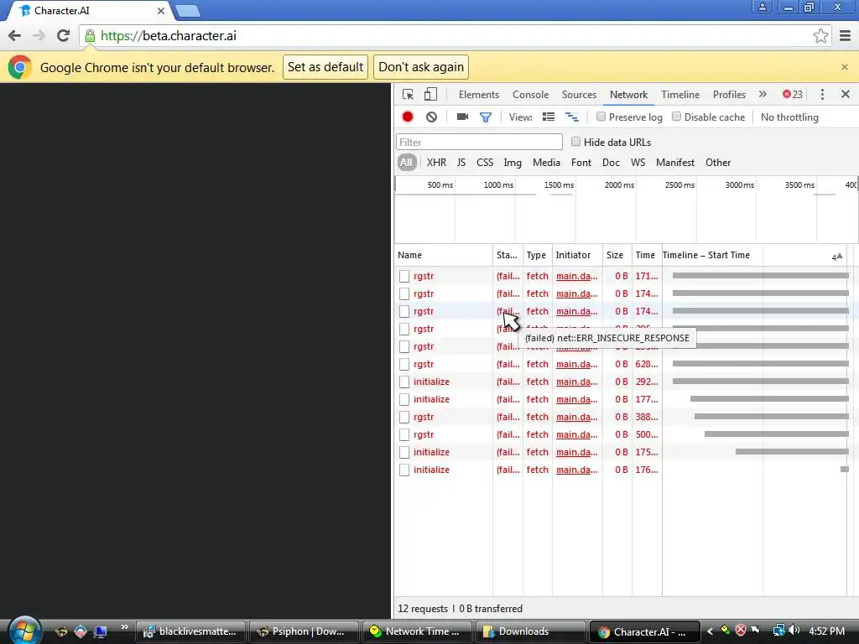The height and width of the screenshot is (644, 859).
Task: Open main.da... initiator link in last row
Action: point(576,470)
